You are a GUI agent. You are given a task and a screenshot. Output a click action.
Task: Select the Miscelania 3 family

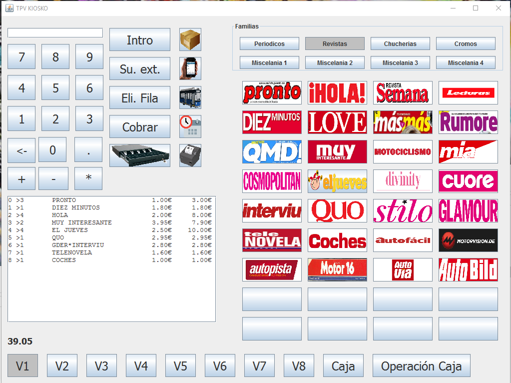(400, 63)
